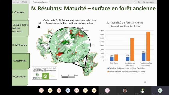Select participant avatar AV
The width and height of the screenshot is (169, 95).
pos(50,91)
